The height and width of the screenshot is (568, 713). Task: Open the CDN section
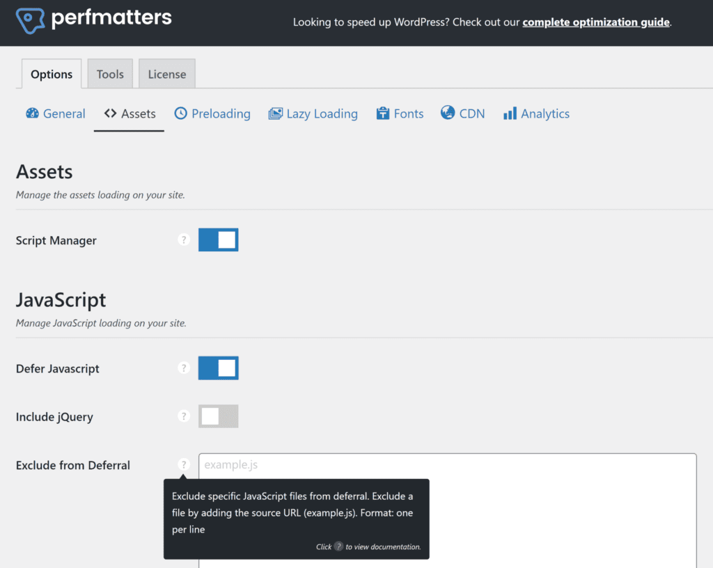[462, 113]
